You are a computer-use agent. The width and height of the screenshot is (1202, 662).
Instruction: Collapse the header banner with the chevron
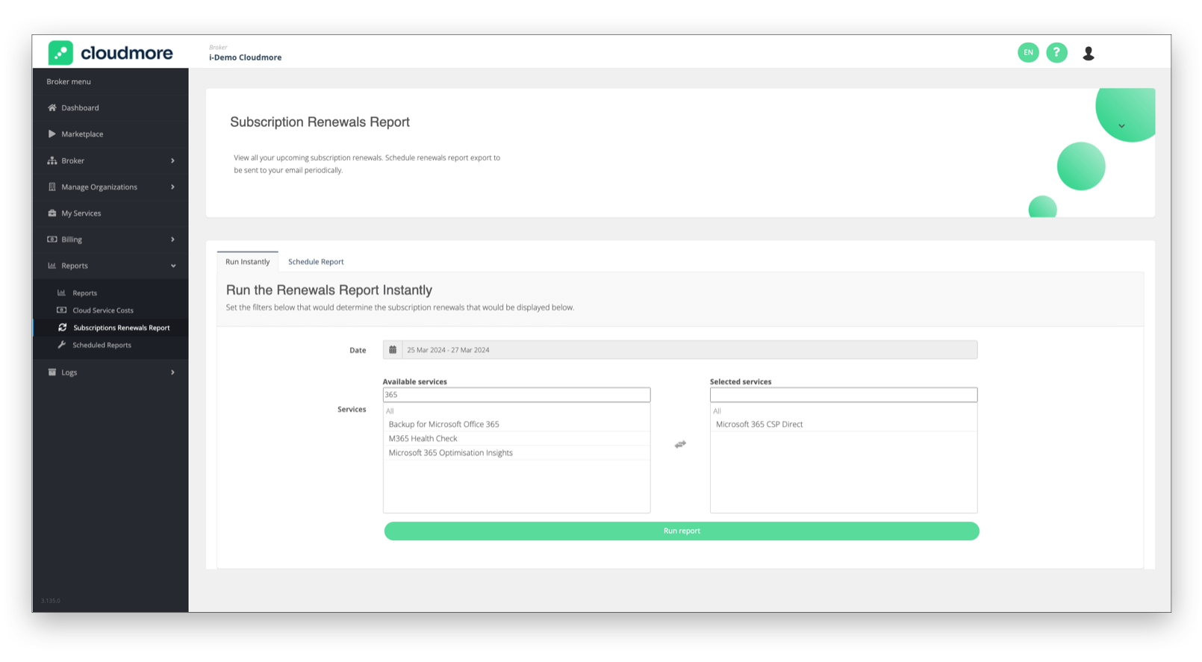[x=1121, y=126]
